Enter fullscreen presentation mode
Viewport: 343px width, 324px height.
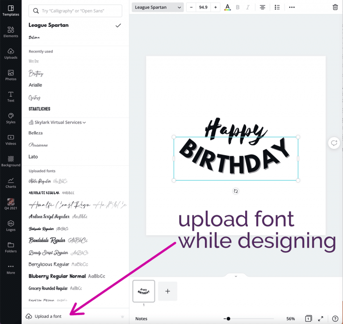click(321, 319)
